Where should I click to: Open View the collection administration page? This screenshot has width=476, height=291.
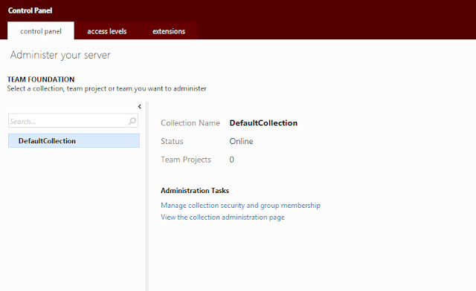(222, 217)
